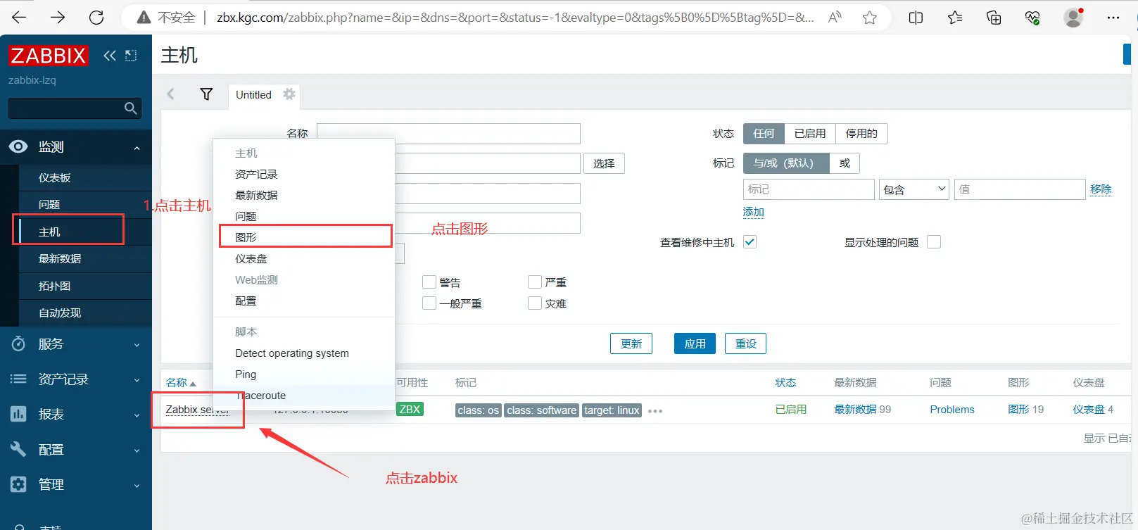Open 拓扑图 in the sidebar

[85, 286]
